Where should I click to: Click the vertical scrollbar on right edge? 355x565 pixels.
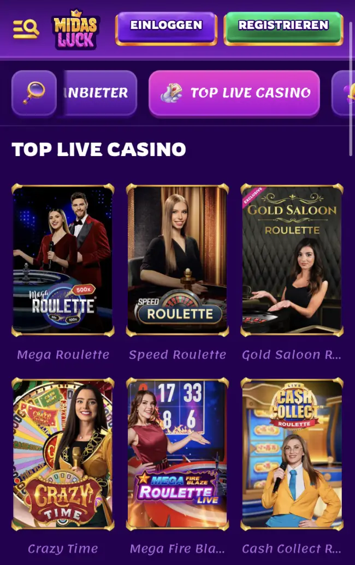[351, 89]
